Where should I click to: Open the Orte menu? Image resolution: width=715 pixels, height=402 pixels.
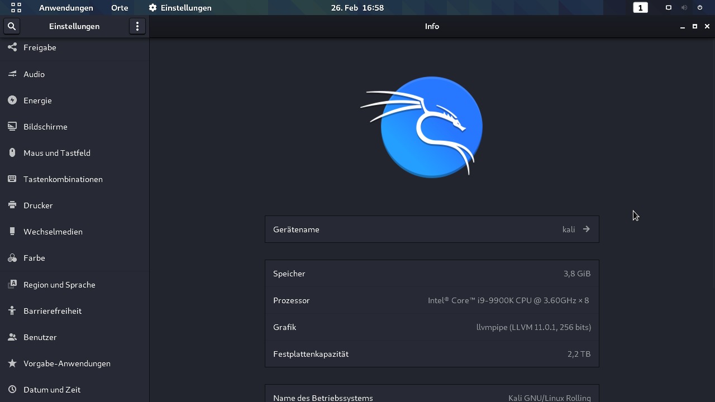(x=119, y=7)
